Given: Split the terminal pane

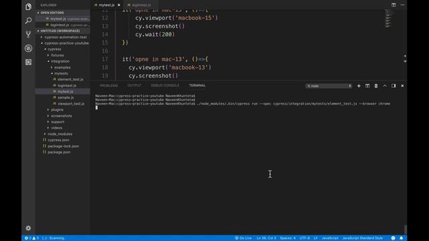Looking at the screenshot, I should coord(367,86).
